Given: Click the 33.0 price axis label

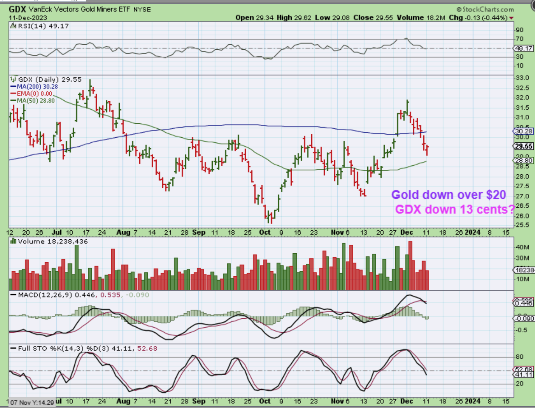Looking at the screenshot, I should pos(522,78).
